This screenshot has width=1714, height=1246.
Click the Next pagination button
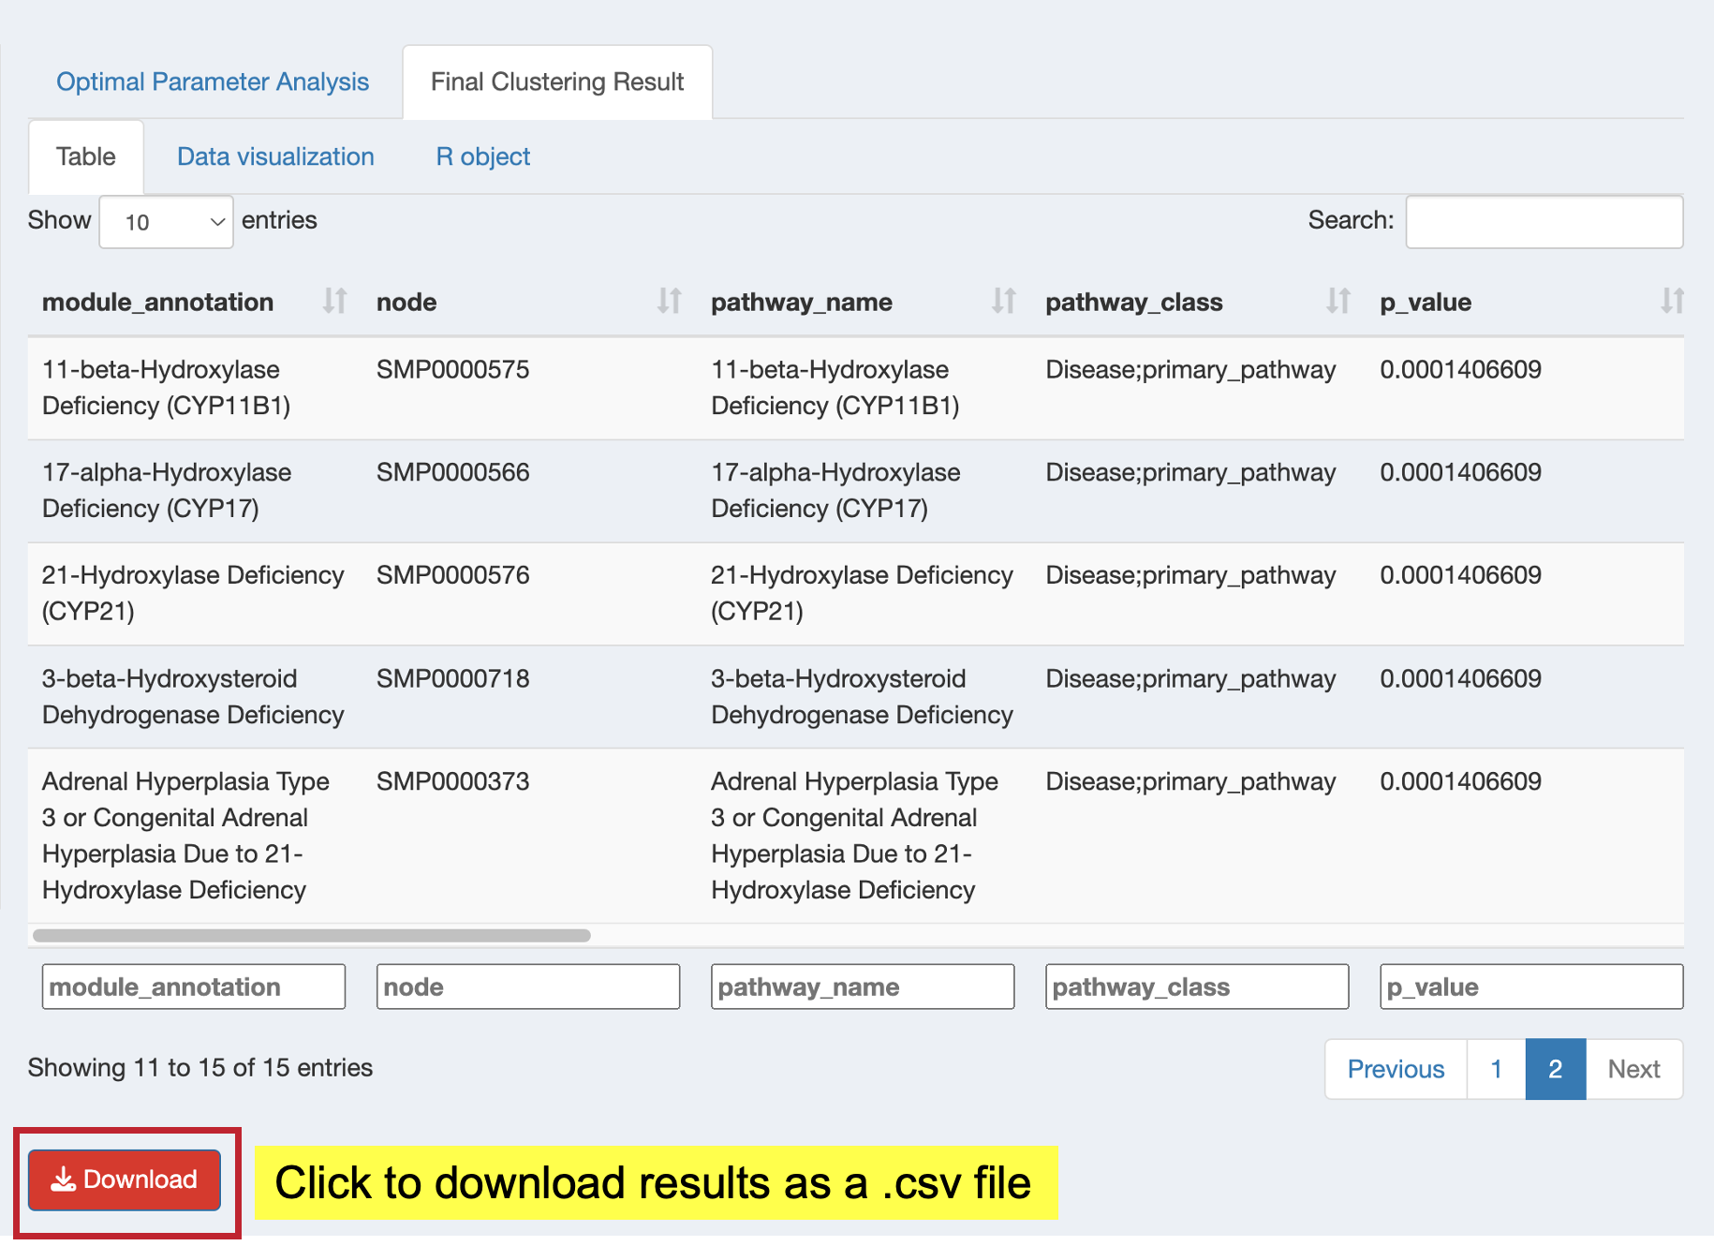click(1633, 1069)
